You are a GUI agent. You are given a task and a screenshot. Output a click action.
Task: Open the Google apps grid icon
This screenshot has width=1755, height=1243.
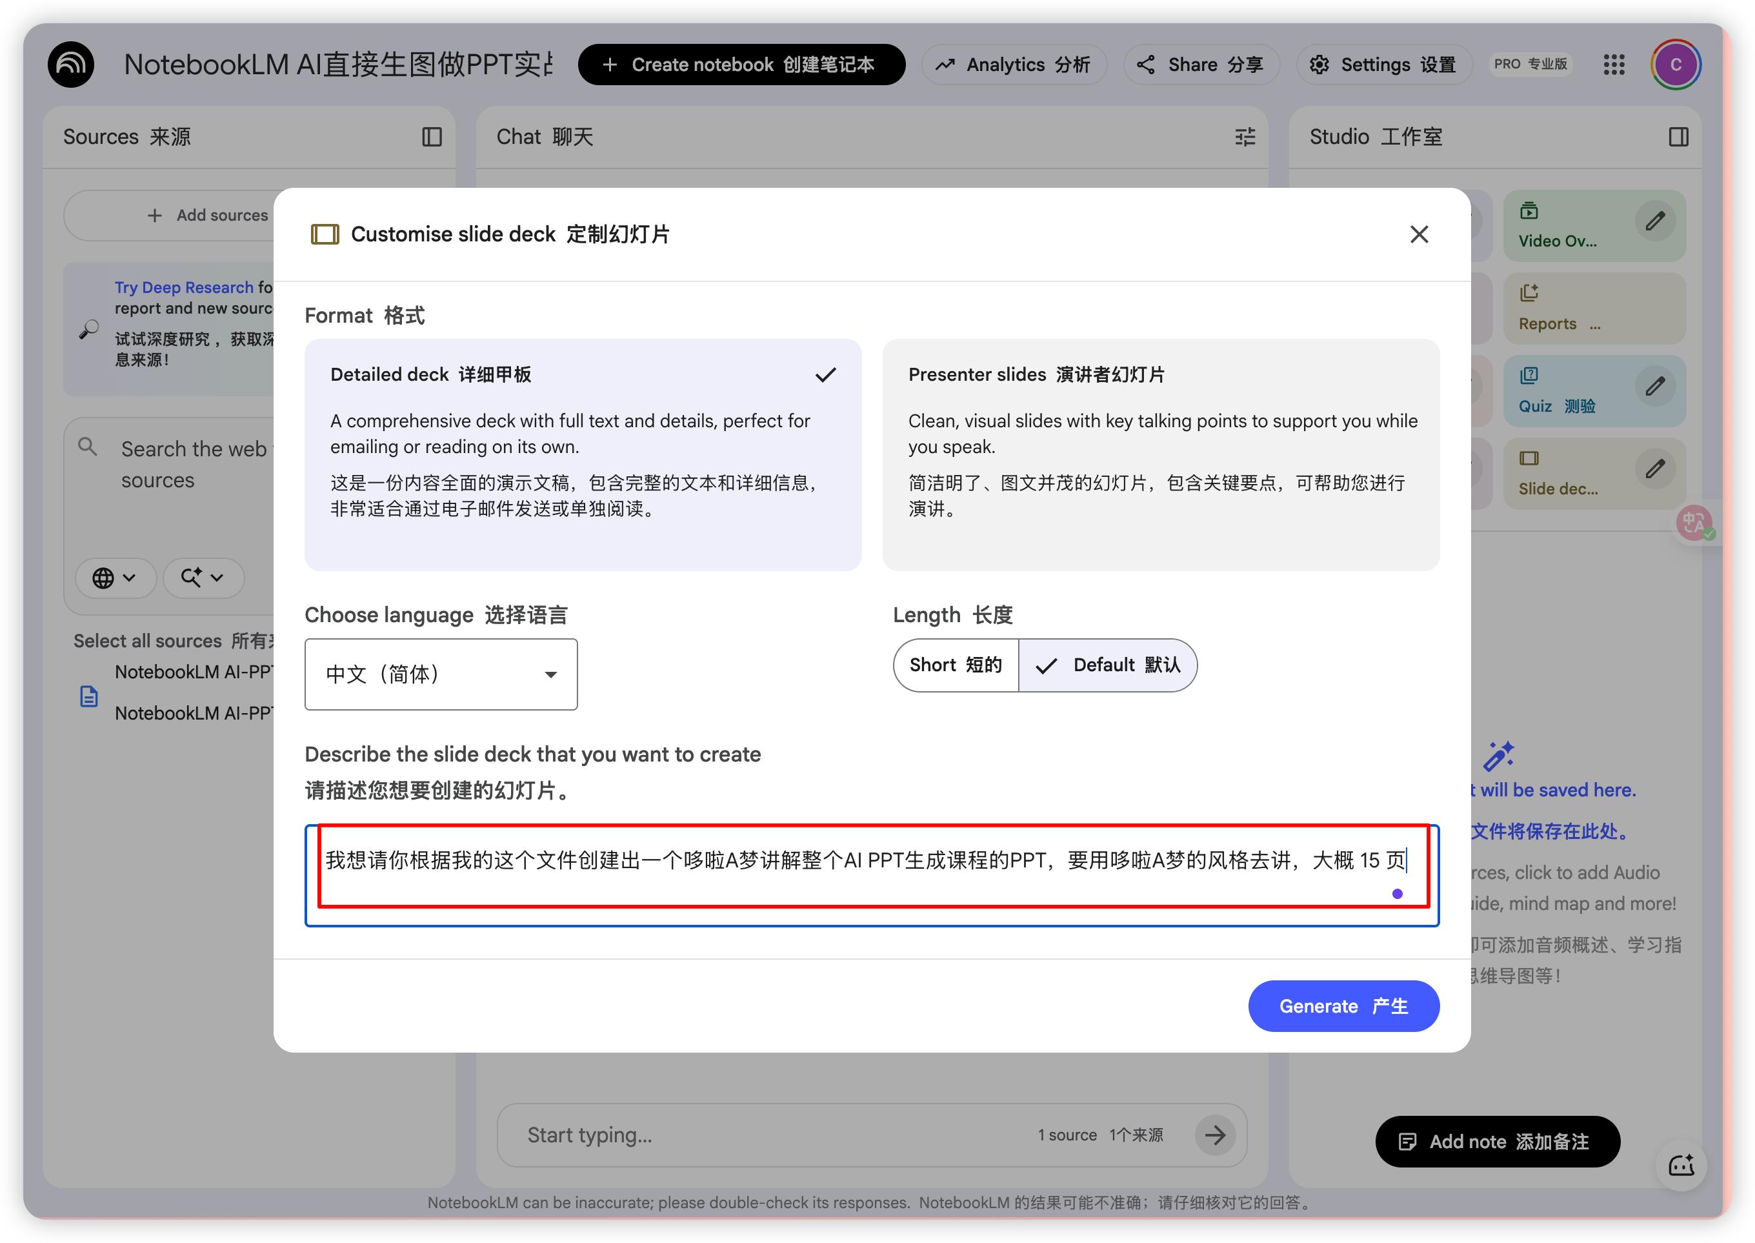coord(1614,65)
